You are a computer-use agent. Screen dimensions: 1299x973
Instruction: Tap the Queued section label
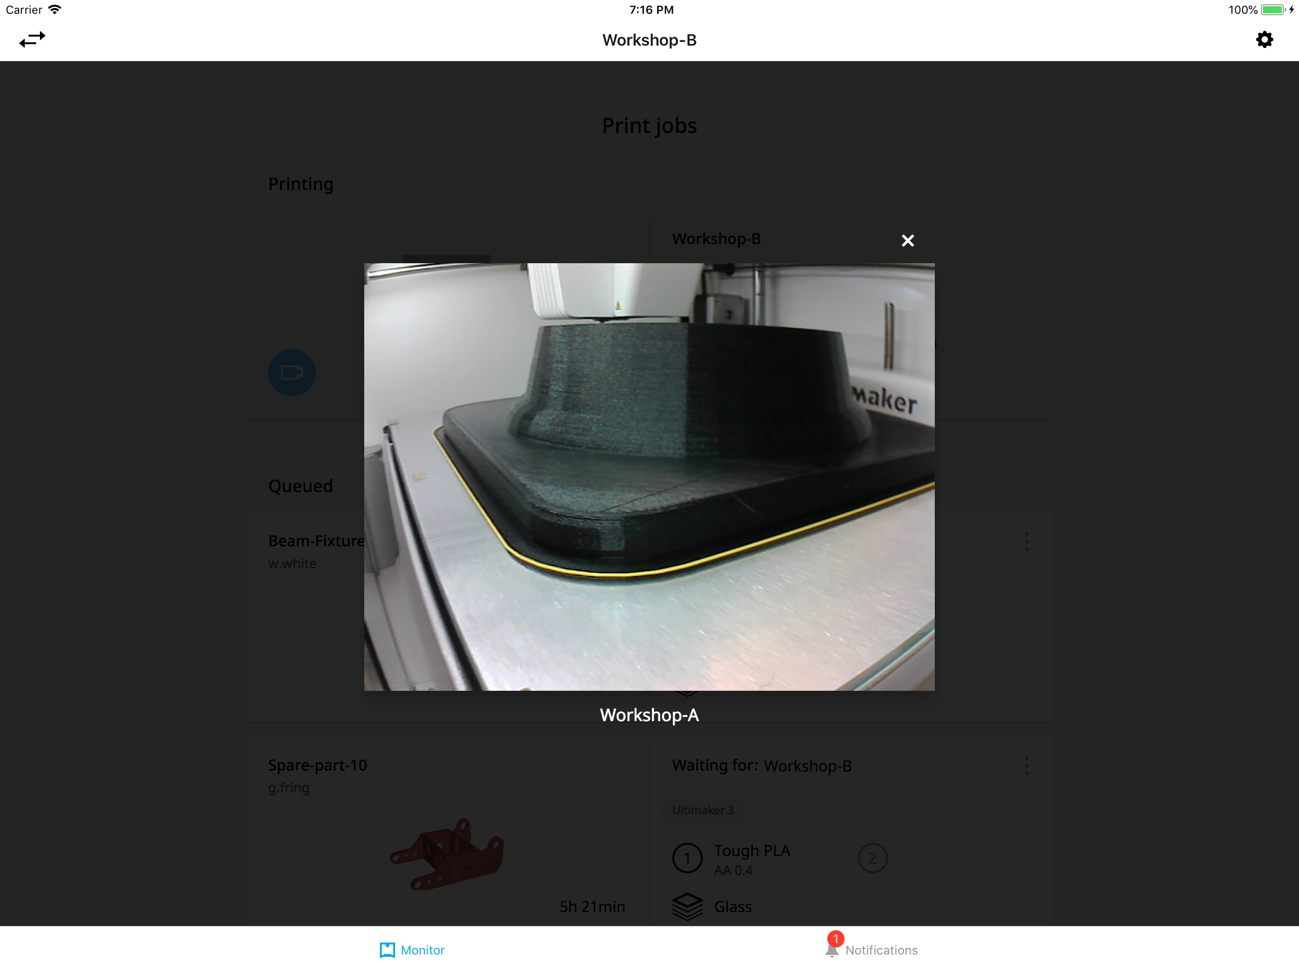tap(301, 486)
